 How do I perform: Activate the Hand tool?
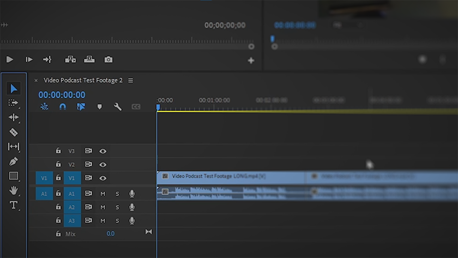click(x=14, y=190)
